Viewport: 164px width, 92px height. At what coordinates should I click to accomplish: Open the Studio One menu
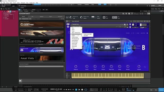(x=32, y=3)
